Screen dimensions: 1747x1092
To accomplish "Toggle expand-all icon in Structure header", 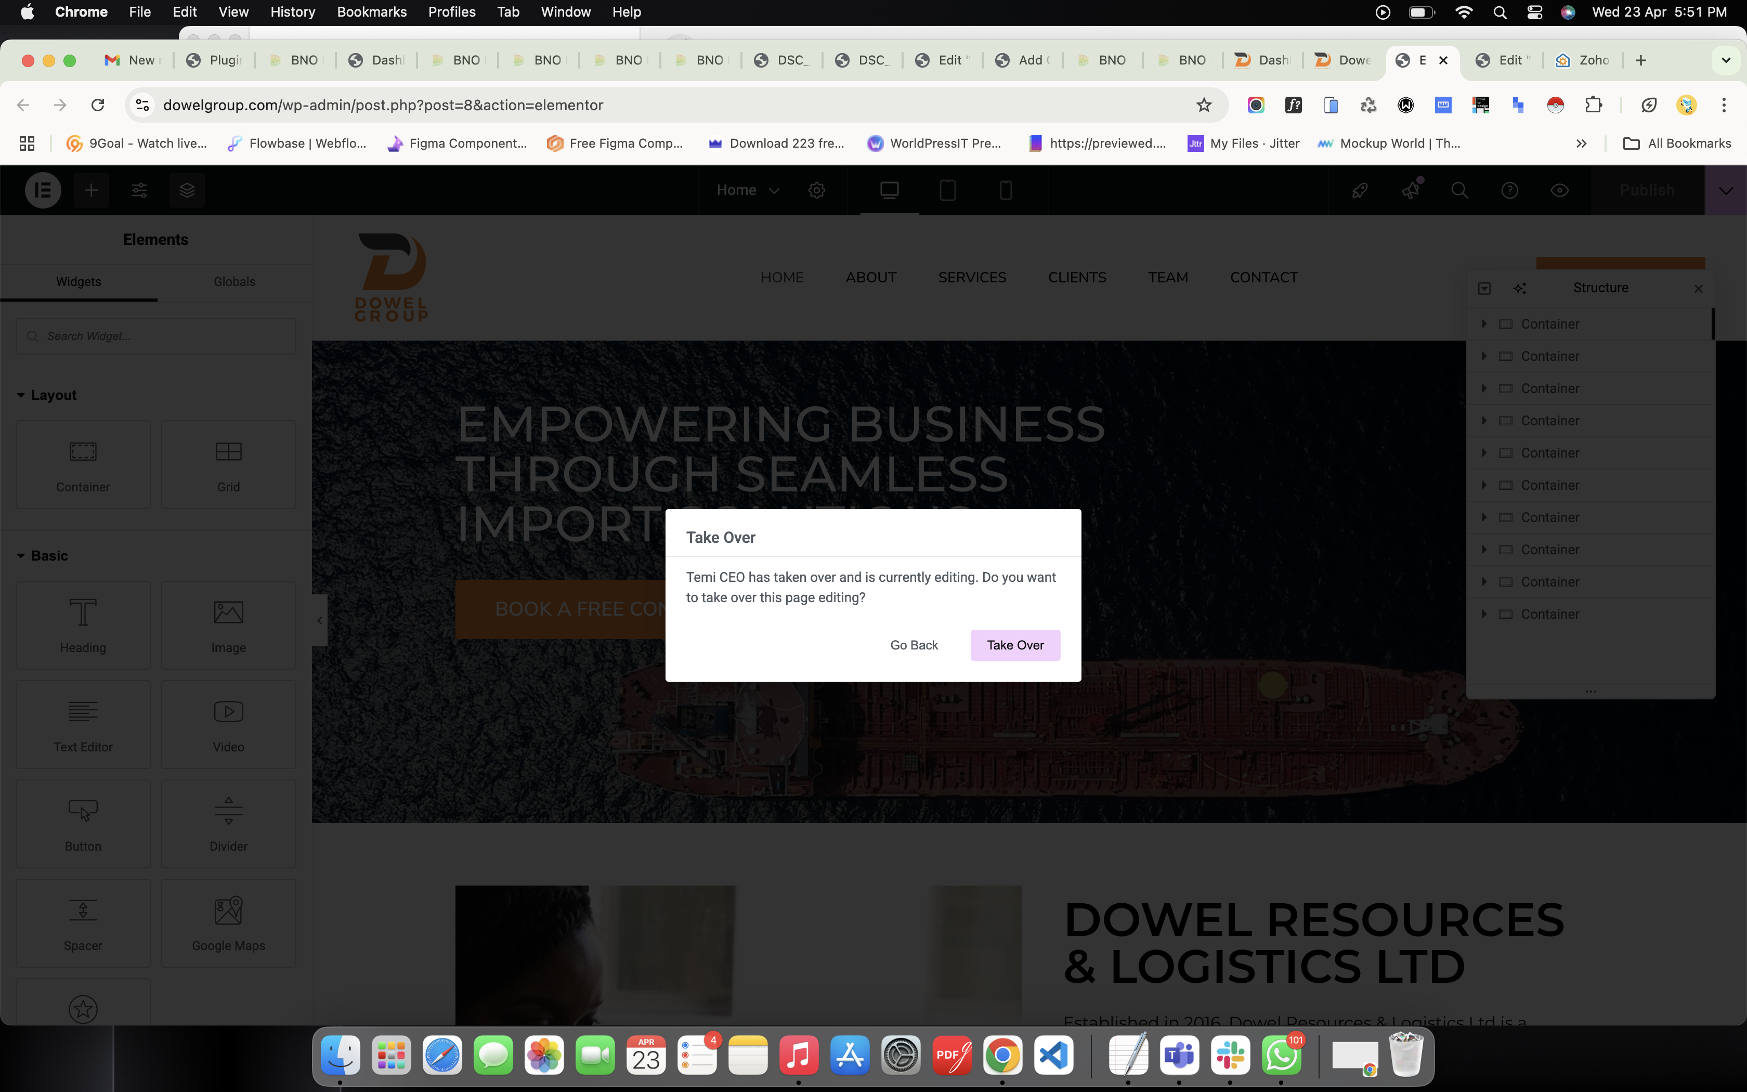I will [1484, 288].
